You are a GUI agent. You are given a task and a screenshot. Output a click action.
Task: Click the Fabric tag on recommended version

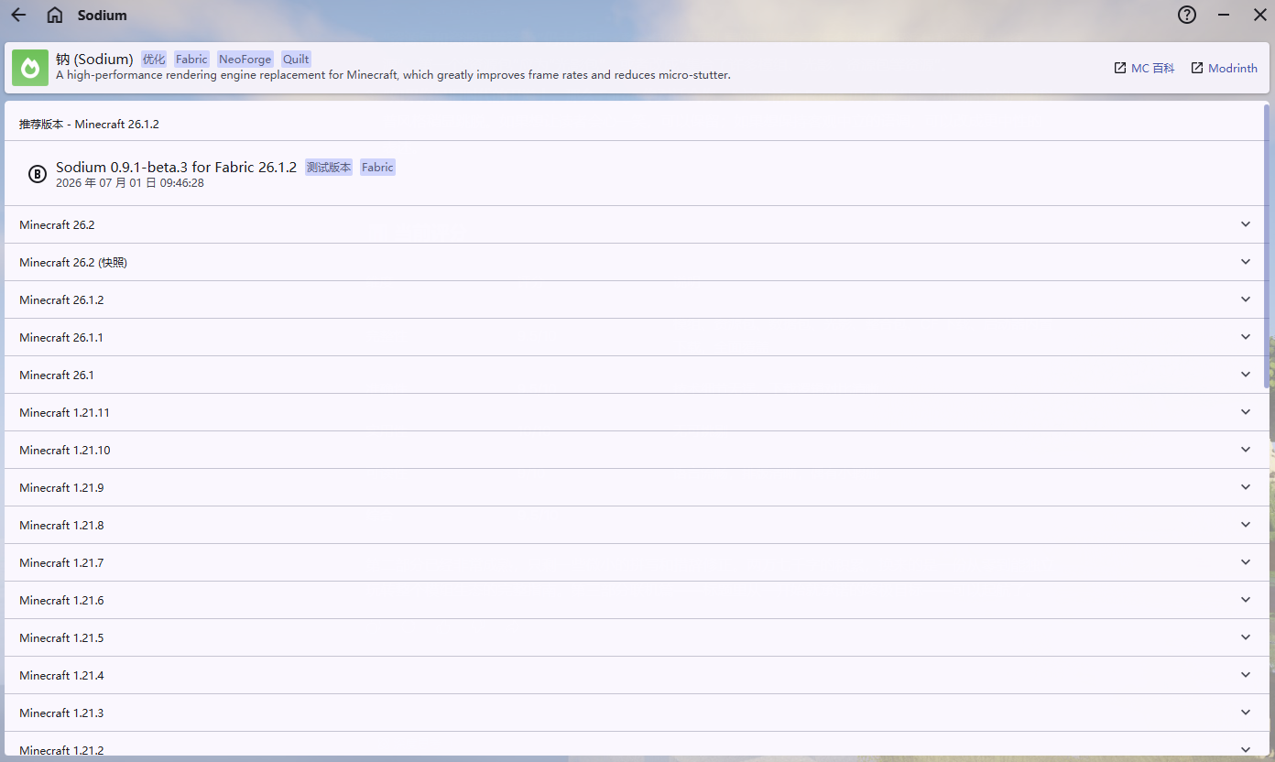pyautogui.click(x=377, y=168)
